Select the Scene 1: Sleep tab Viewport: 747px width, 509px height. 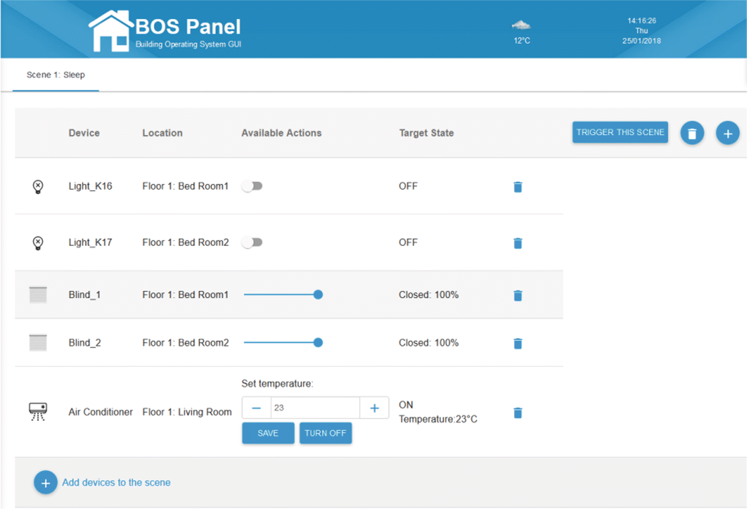(56, 75)
